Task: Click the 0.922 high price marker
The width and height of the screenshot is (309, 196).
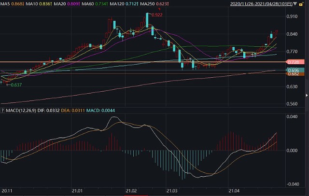Action: (157, 15)
